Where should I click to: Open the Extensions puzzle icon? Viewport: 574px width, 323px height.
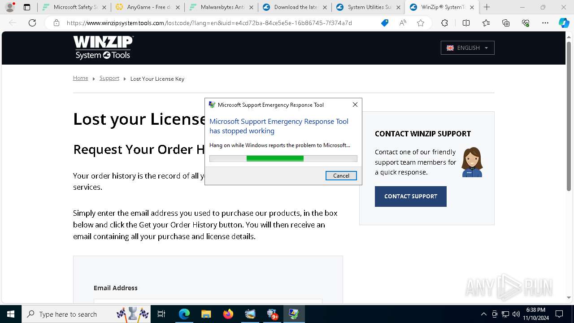point(444,23)
